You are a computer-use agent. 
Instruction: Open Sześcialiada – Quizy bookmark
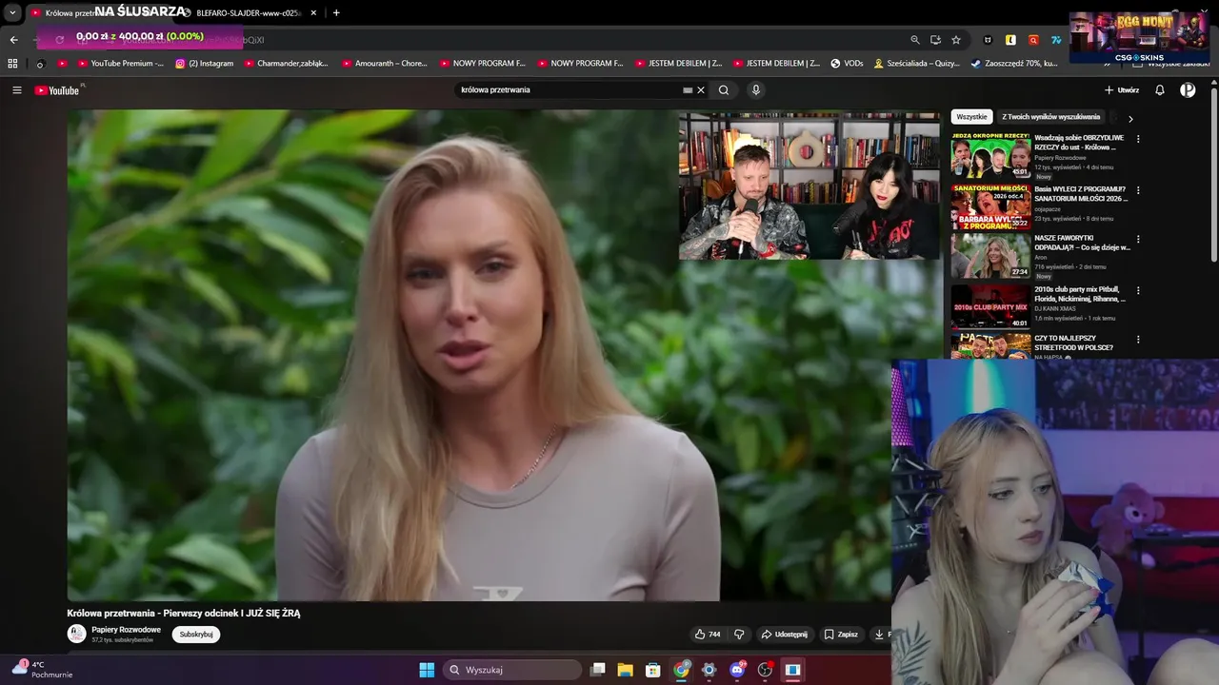(917, 64)
